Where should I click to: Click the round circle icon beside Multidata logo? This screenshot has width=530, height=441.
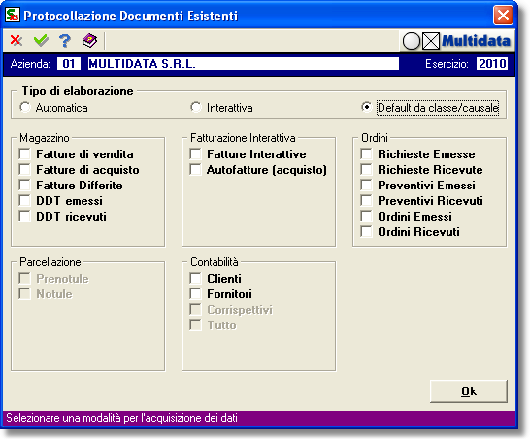coord(411,41)
